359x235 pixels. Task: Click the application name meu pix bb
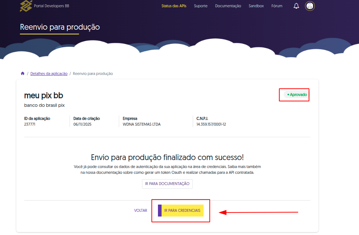coord(43,96)
